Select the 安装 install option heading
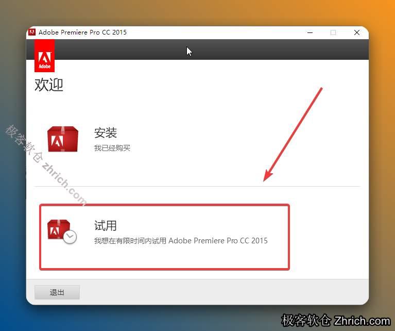The height and width of the screenshot is (331, 395). coord(106,133)
